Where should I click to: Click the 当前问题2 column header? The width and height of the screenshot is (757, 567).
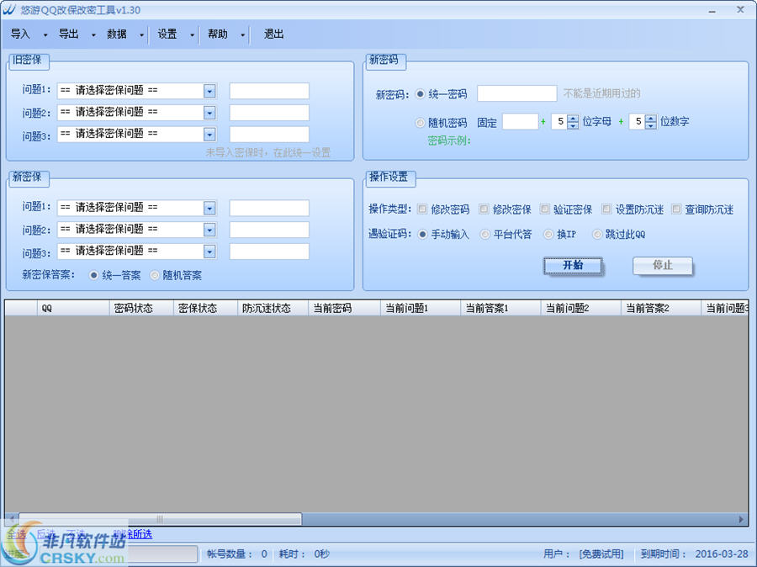pyautogui.click(x=580, y=308)
